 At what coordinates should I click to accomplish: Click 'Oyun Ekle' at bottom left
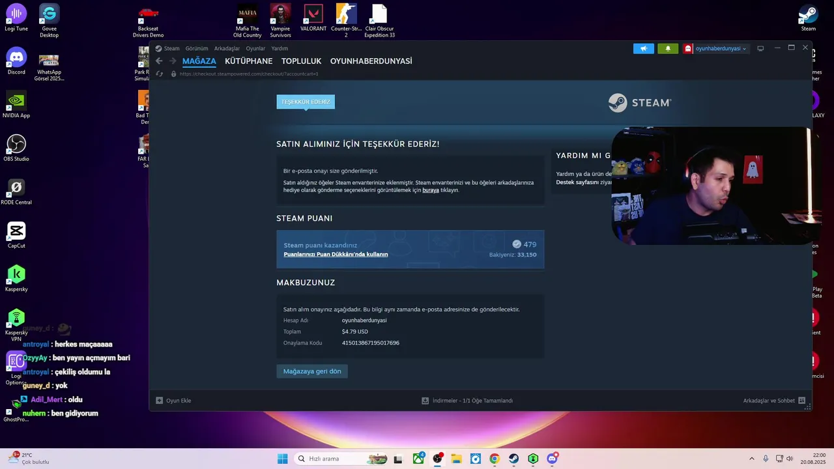click(173, 401)
